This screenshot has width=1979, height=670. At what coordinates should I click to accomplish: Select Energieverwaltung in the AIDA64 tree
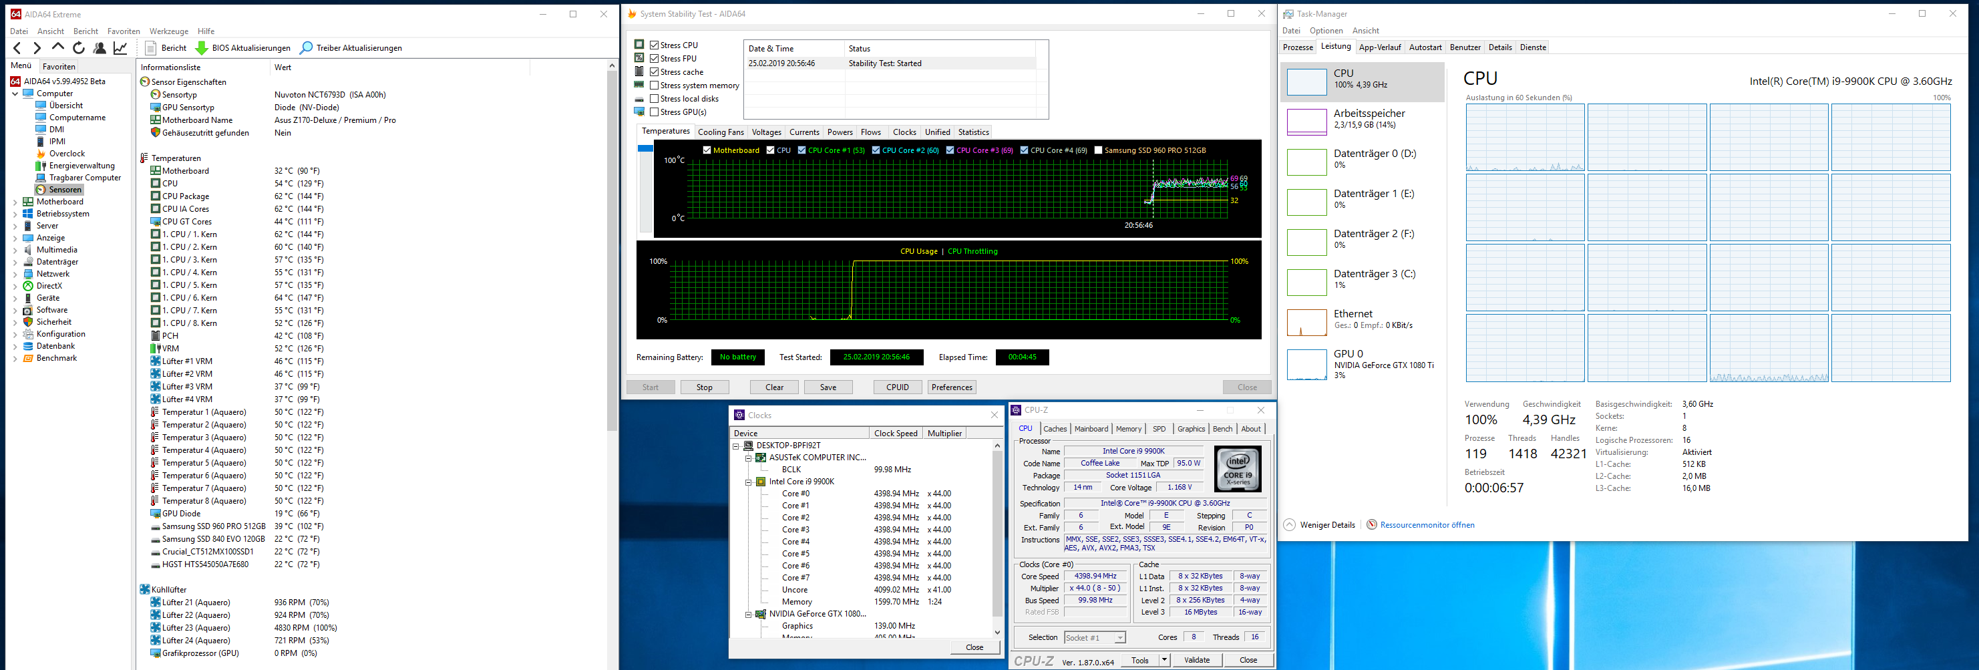[81, 165]
